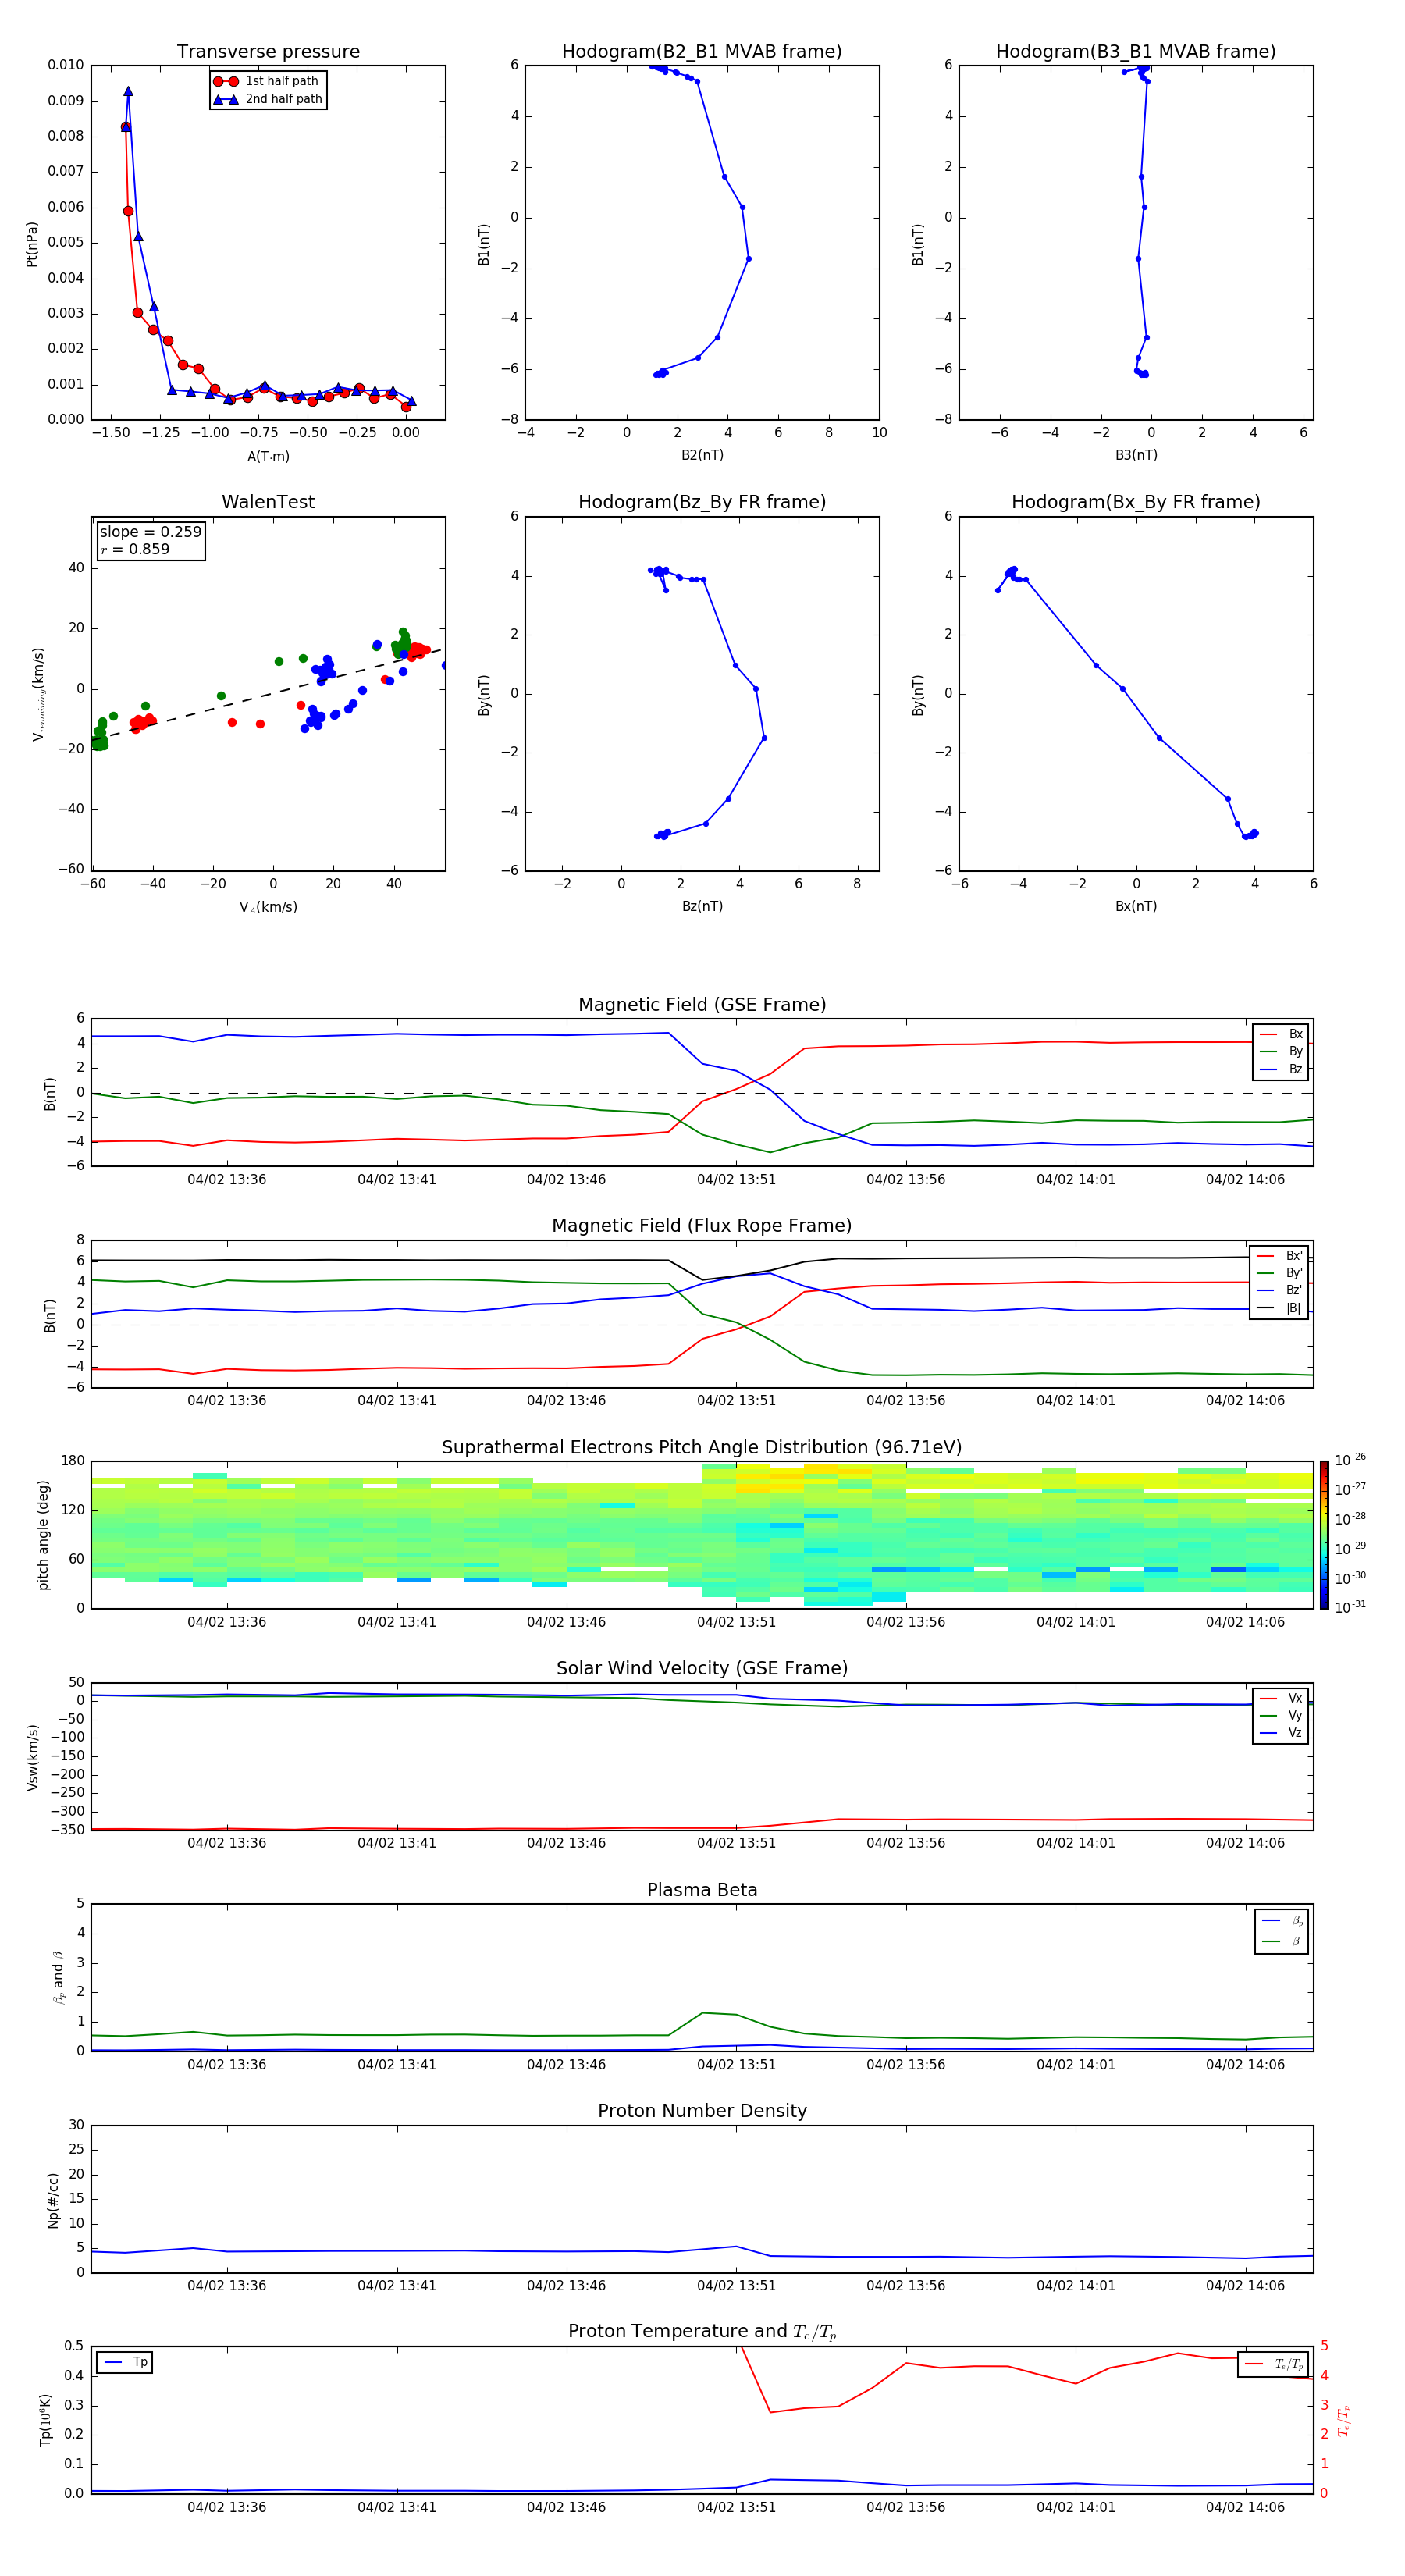
Task: Click the Vz entry in velocity legend
Action: pyautogui.click(x=1281, y=1733)
